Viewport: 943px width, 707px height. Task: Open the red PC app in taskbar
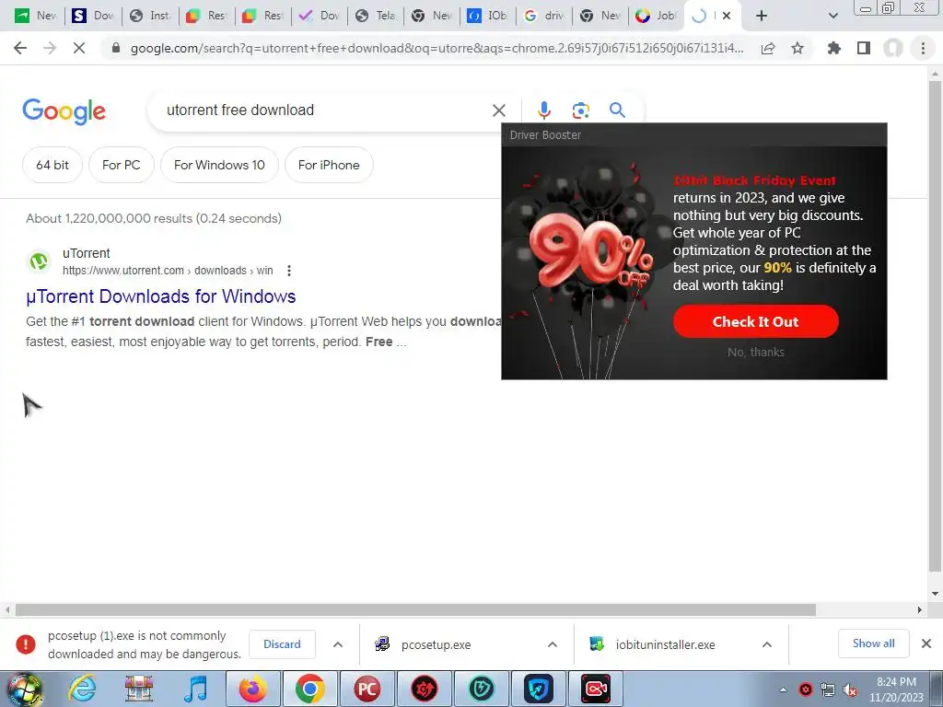(367, 689)
